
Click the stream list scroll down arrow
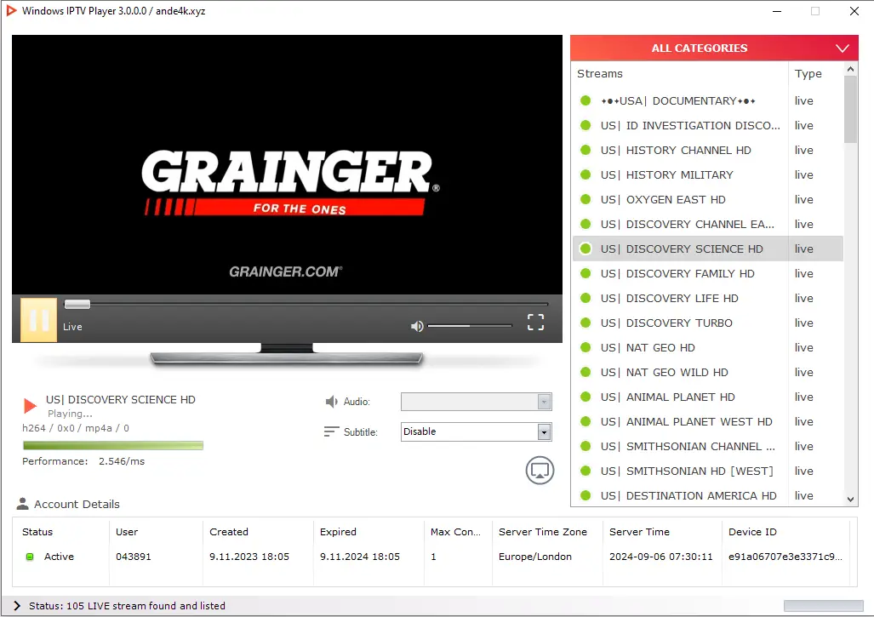pos(850,500)
